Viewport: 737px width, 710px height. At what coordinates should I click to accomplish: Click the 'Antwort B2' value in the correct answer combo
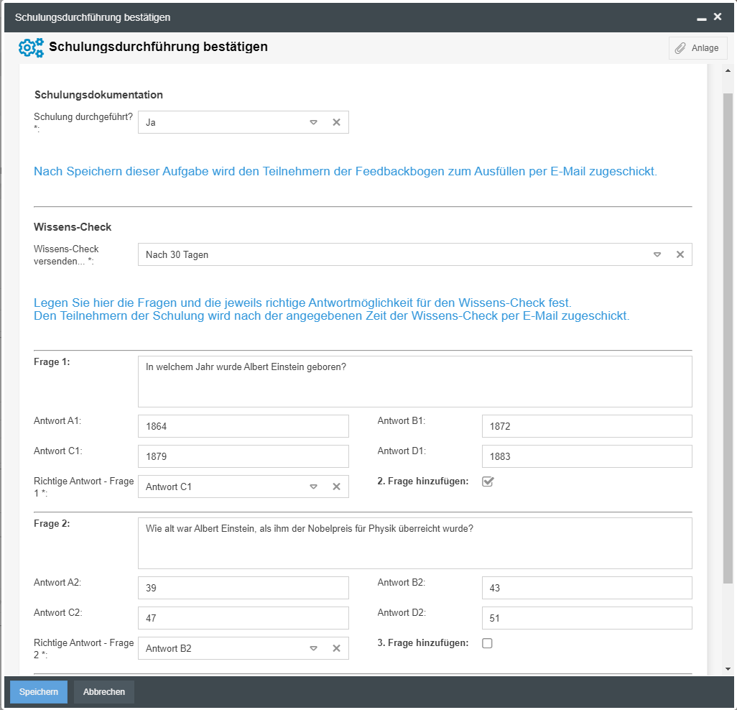click(169, 649)
